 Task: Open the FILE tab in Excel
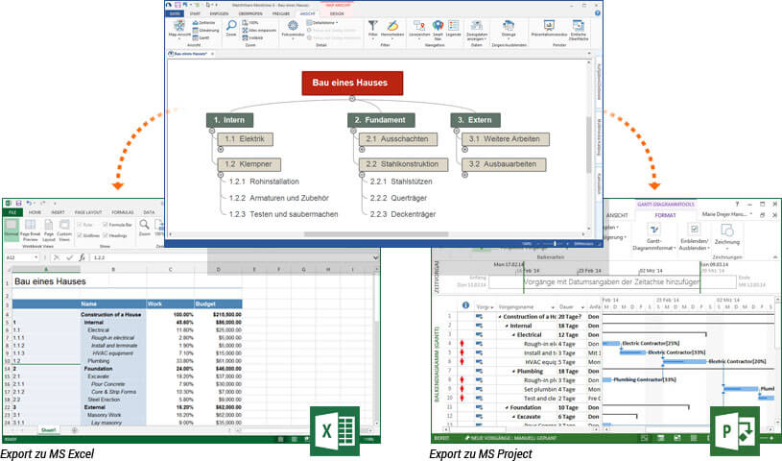tap(12, 212)
